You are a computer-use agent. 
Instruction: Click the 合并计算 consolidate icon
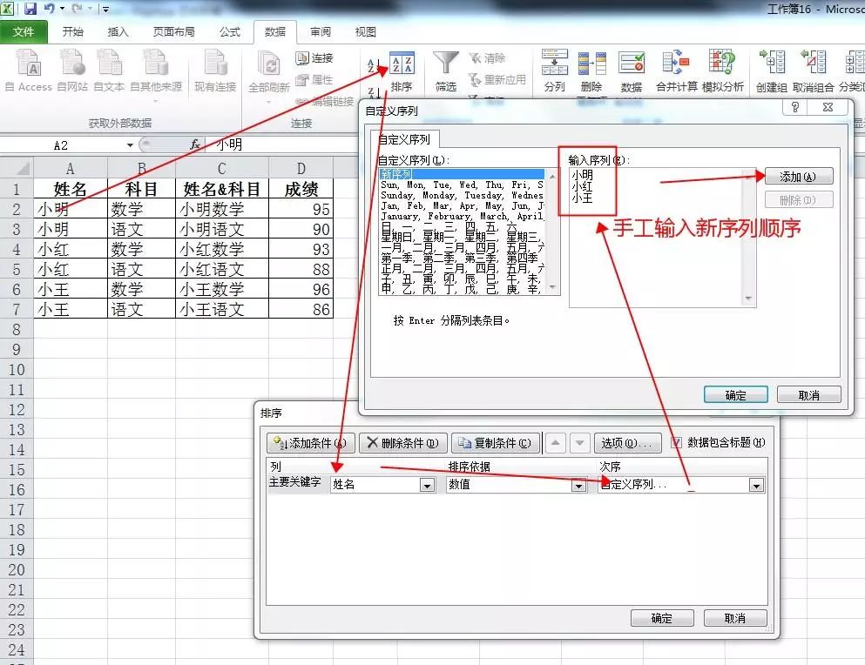point(676,66)
